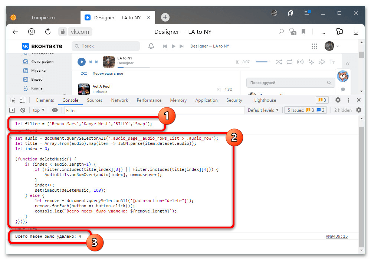Seek on the LA to NY progress bar
Screen dimensions: 371x260
183,67
